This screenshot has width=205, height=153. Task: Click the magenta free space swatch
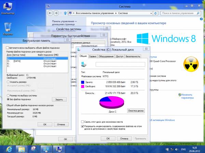pos(82,86)
